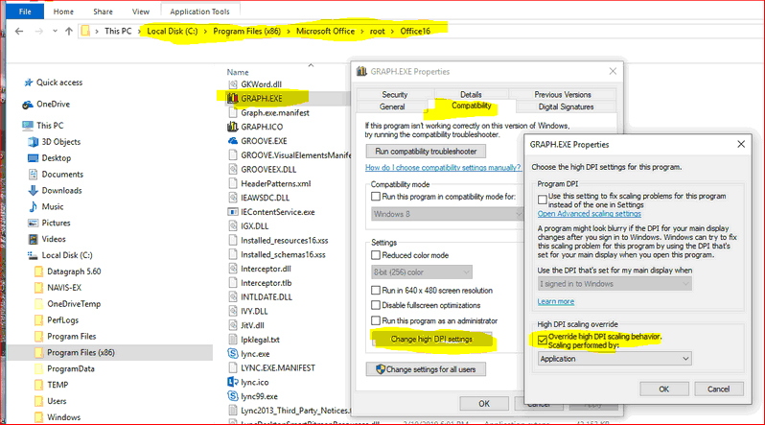Expand the chevron after Program Files (x86) in path
This screenshot has height=425, width=765.
(x=289, y=32)
